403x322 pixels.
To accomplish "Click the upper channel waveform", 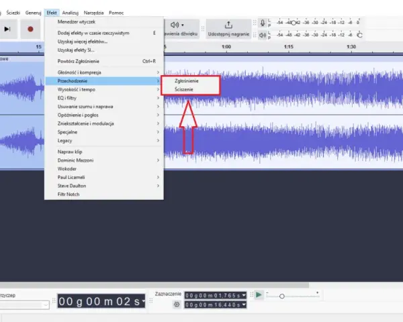I will pos(283,88).
